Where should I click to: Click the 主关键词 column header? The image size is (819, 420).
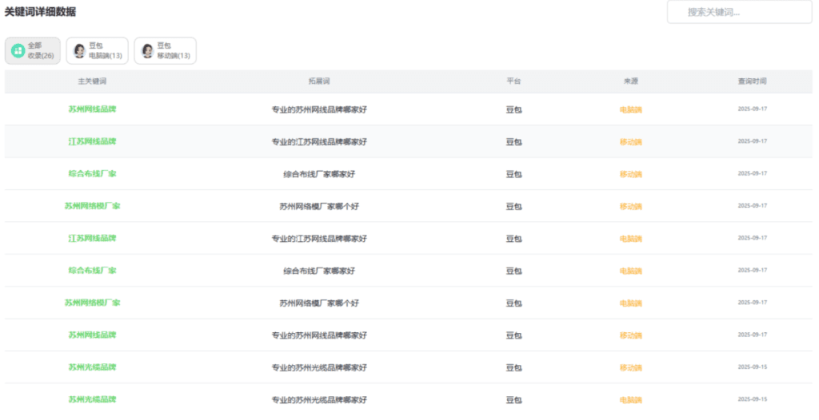[x=92, y=81]
